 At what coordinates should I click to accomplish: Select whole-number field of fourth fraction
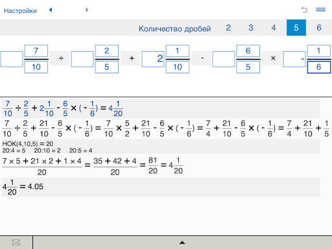coord(224,59)
